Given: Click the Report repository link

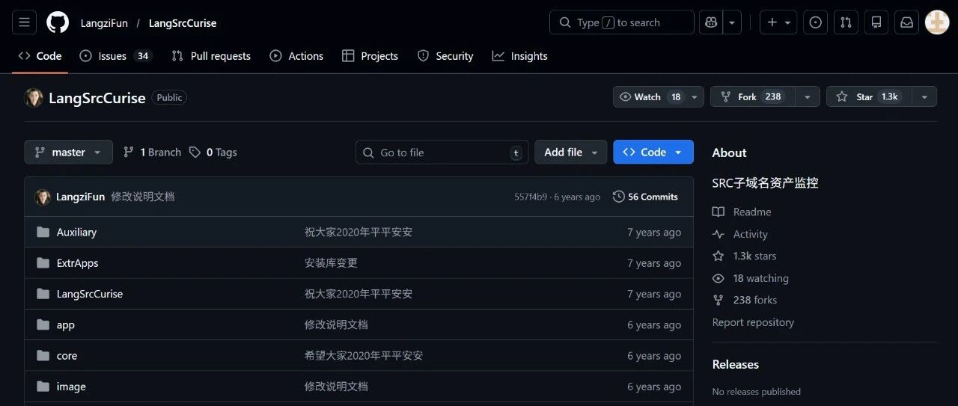Looking at the screenshot, I should point(753,322).
